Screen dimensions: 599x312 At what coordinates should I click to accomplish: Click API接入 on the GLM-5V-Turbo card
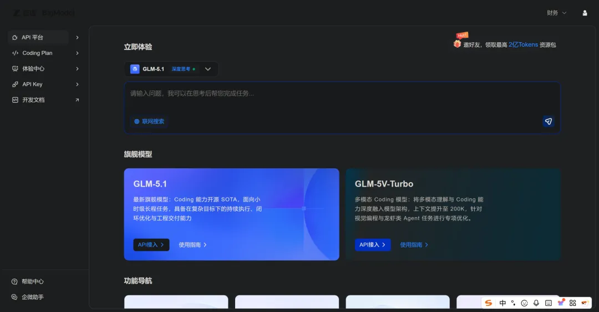373,245
